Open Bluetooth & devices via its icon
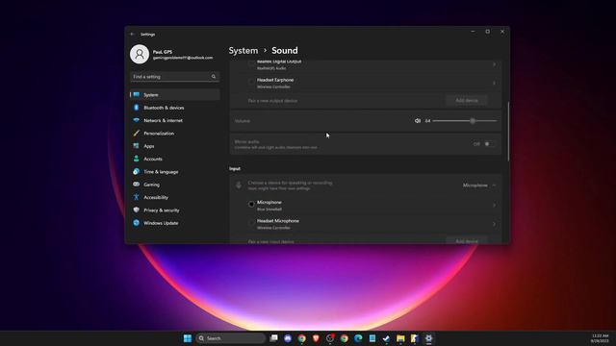The width and height of the screenshot is (616, 346). tap(136, 108)
